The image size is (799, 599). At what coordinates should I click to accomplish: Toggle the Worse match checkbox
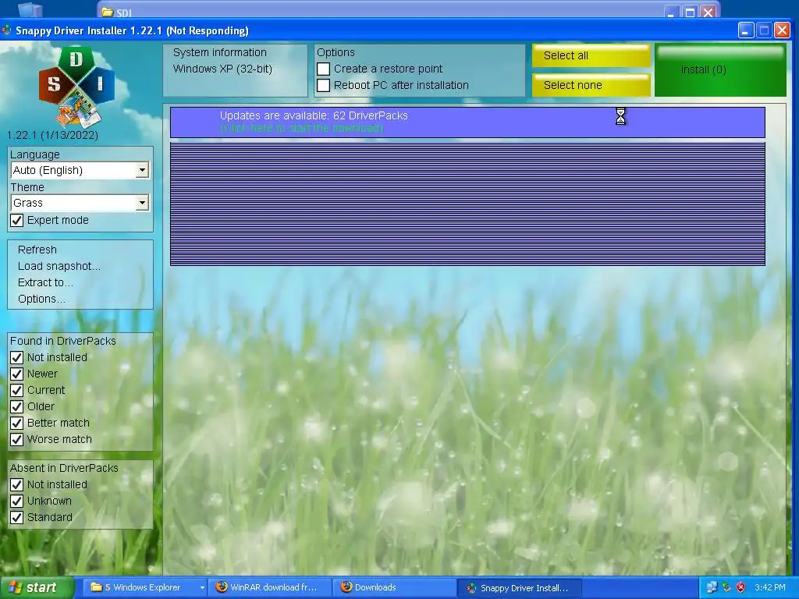[x=17, y=439]
